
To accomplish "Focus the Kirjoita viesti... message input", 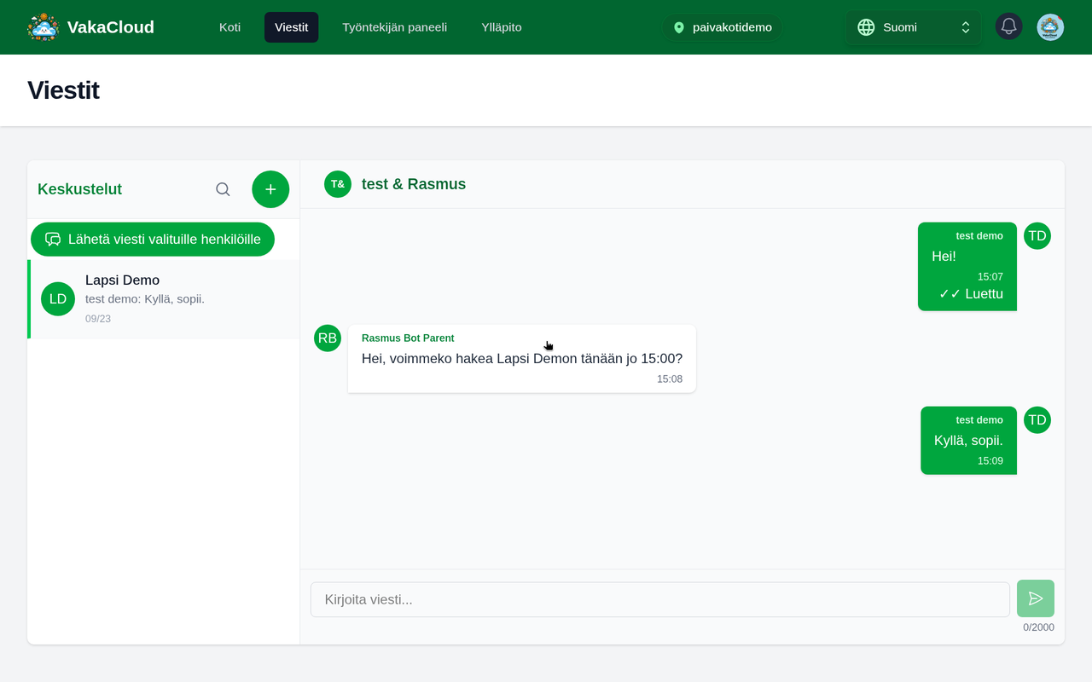I will pyautogui.click(x=660, y=599).
